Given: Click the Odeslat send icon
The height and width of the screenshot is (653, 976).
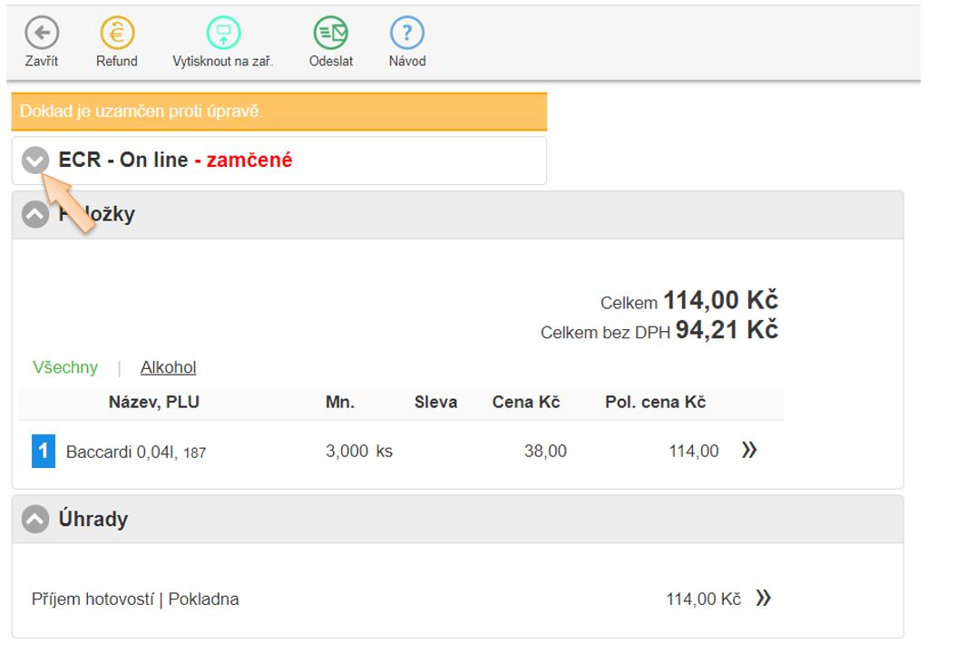Looking at the screenshot, I should (x=331, y=34).
